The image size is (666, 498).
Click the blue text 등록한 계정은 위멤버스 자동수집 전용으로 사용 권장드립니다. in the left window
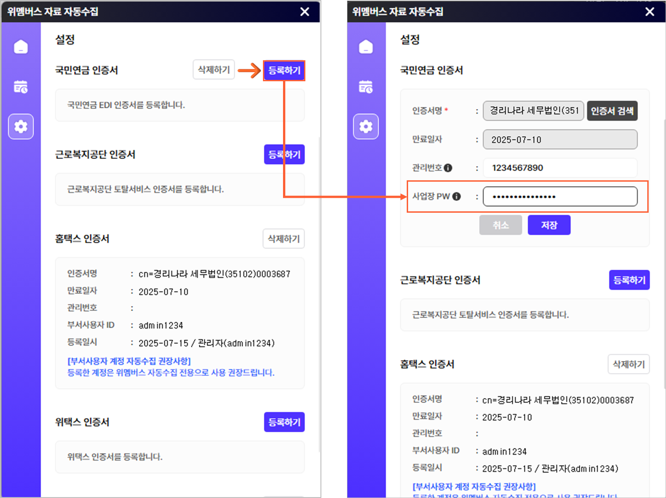(171, 372)
